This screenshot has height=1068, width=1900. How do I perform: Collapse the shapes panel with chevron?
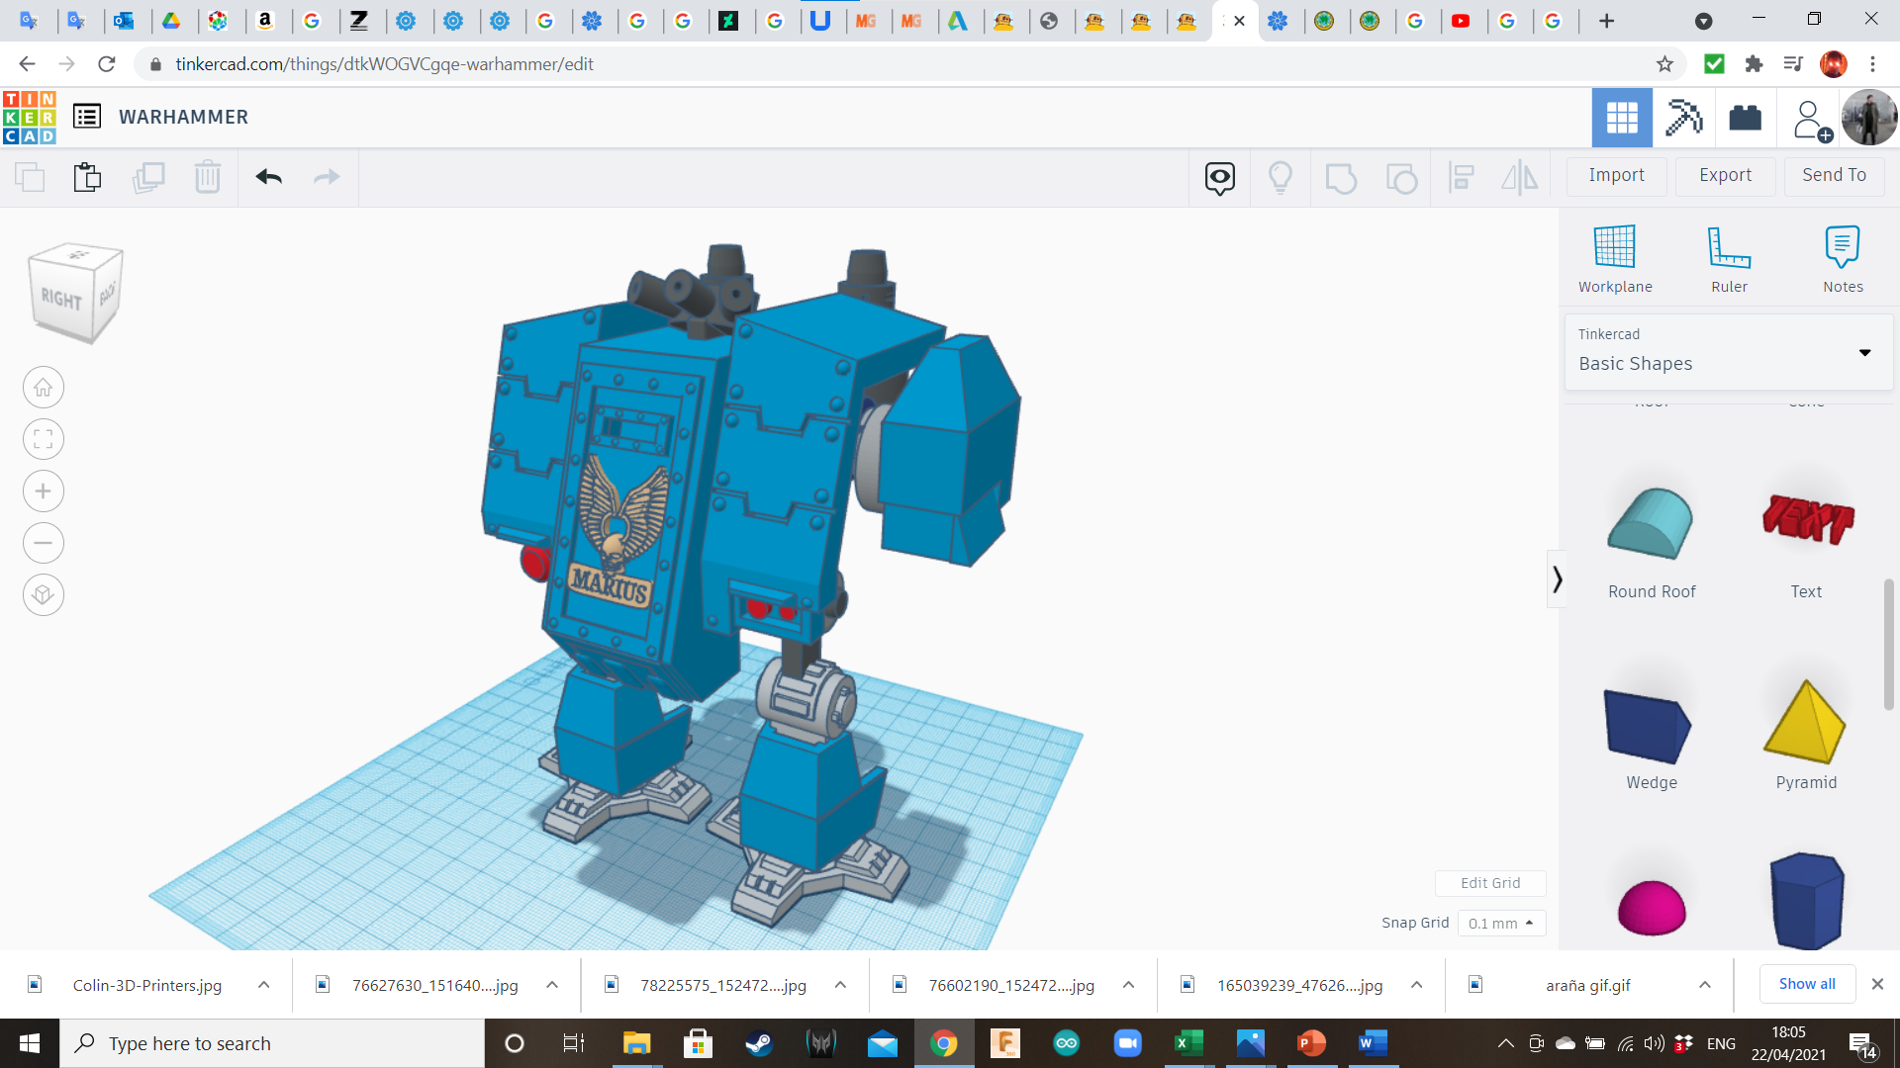tap(1557, 579)
